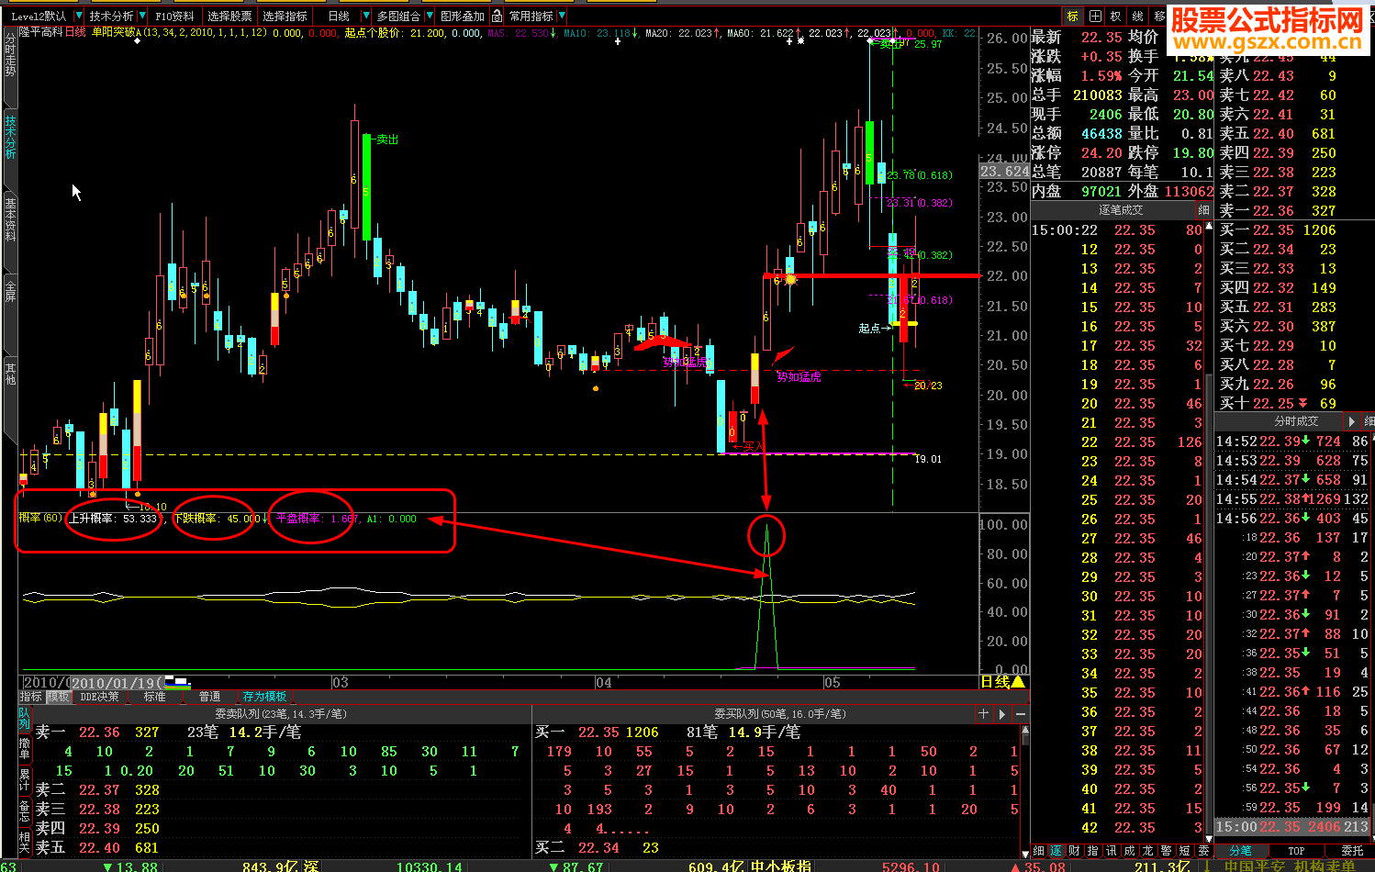
Task: Open the 撤单 side tab
Action: tap(25, 747)
